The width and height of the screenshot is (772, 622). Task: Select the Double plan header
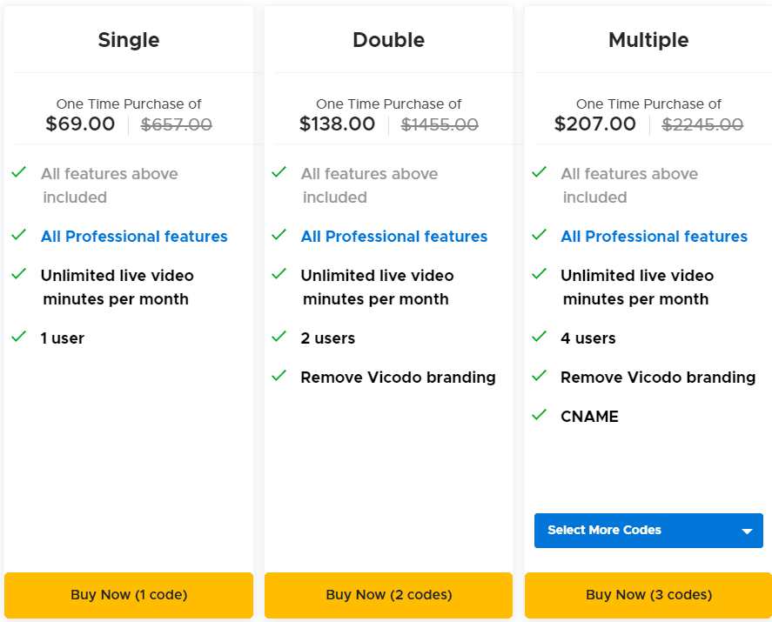[388, 40]
